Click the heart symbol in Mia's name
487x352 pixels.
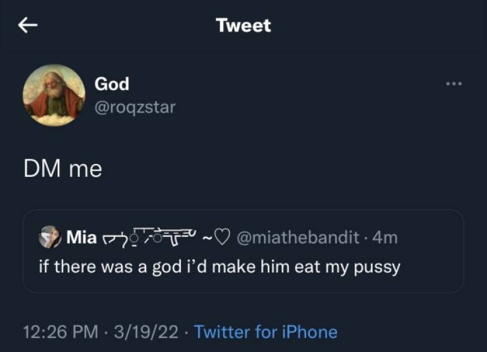220,237
